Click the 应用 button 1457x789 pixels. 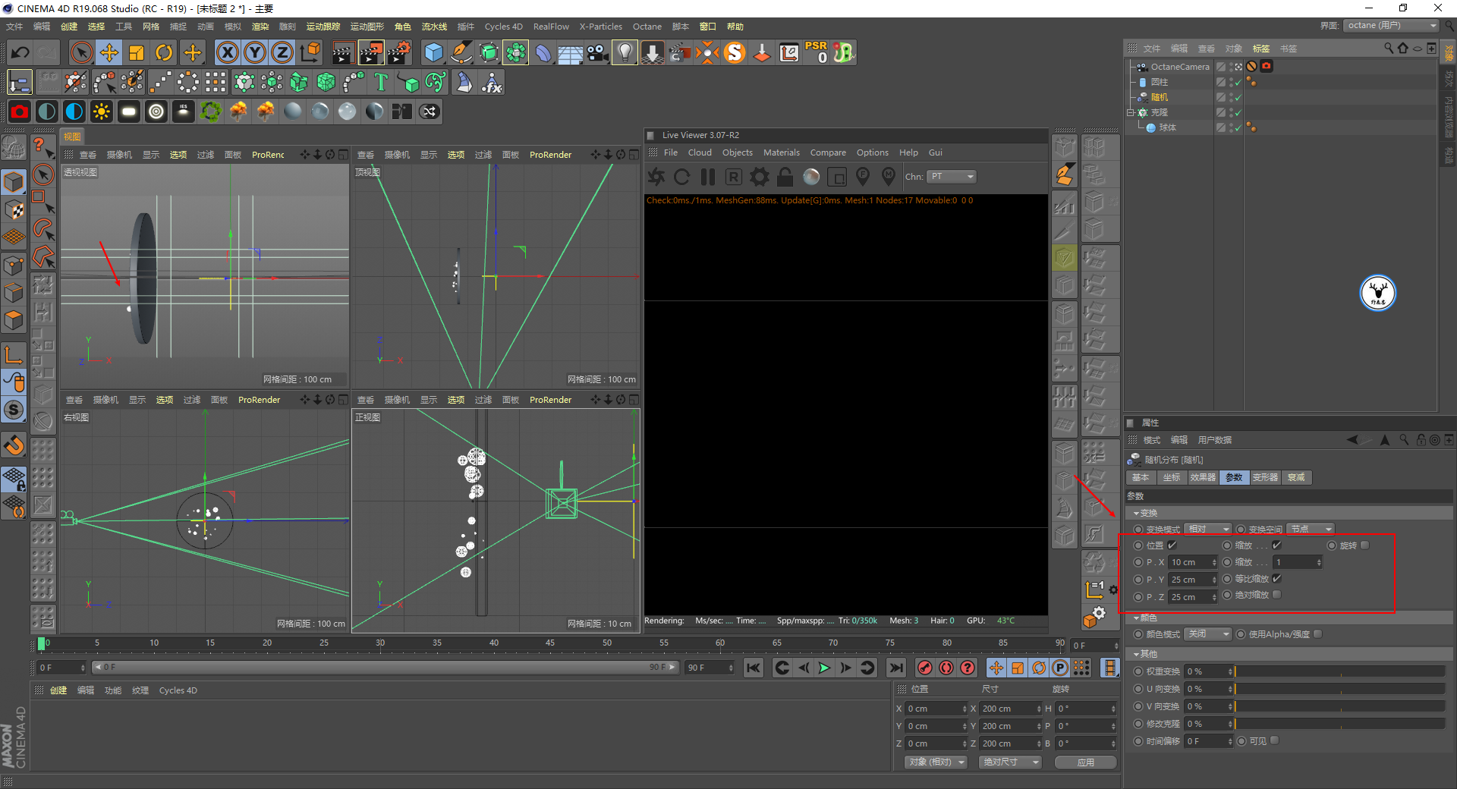pos(1085,762)
